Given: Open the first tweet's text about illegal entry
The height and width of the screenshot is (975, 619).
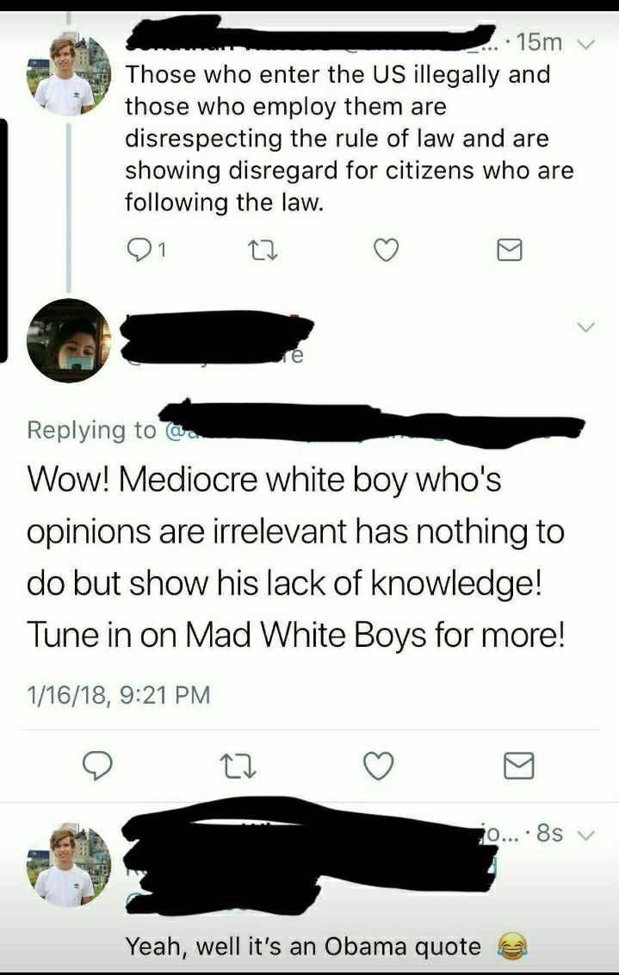Looking at the screenshot, I should [x=350, y=138].
